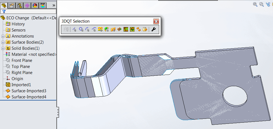Open the ConfigurationManager tab
The image size is (273, 129).
pos(19,5)
